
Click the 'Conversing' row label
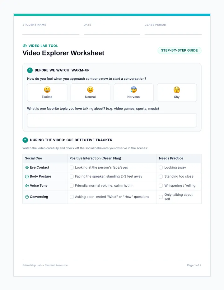[39, 197]
